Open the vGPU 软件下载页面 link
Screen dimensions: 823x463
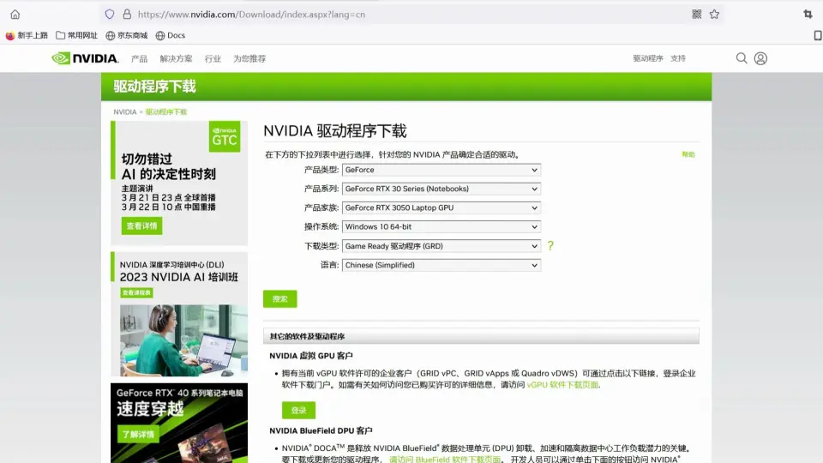pos(562,385)
